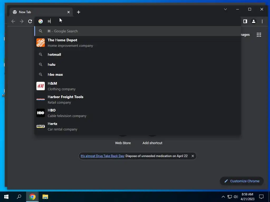Select the Hertz logo suggestion

[x=41, y=126]
